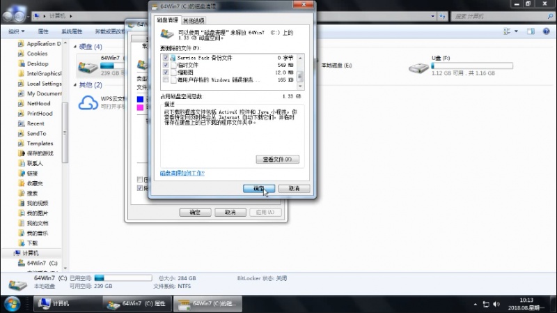Switch to the 磁盘清理 tab

click(x=167, y=20)
